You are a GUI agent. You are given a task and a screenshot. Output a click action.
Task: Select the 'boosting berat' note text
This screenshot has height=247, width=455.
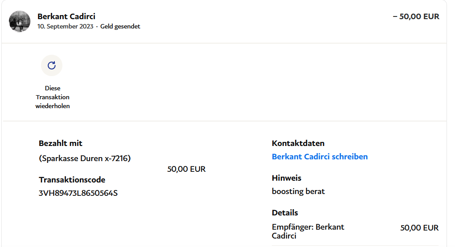(x=298, y=191)
